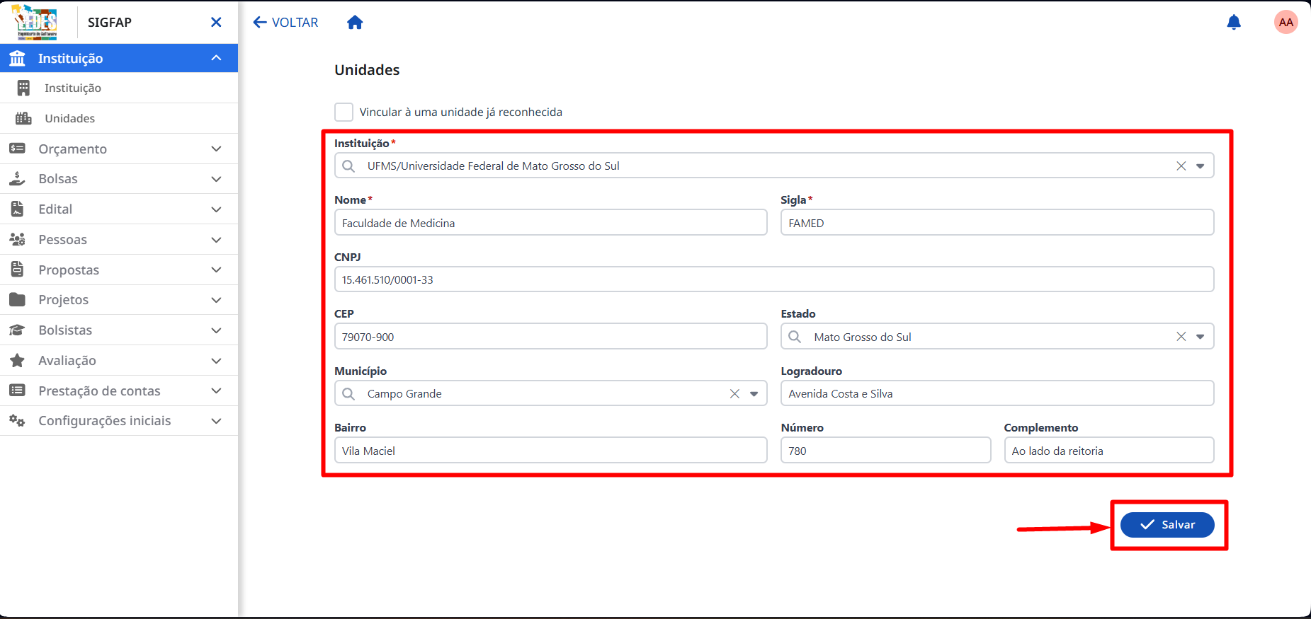The image size is (1311, 619).
Task: Expand the Prestação de contas chevron
Action: pyautogui.click(x=216, y=391)
